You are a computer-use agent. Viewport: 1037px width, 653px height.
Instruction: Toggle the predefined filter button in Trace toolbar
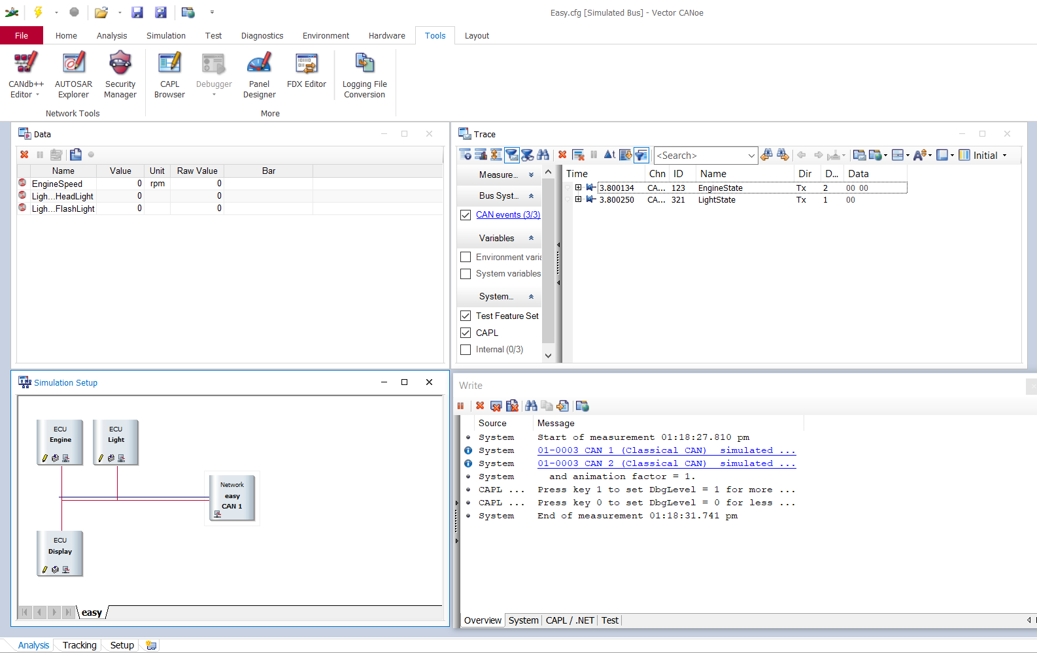(512, 155)
